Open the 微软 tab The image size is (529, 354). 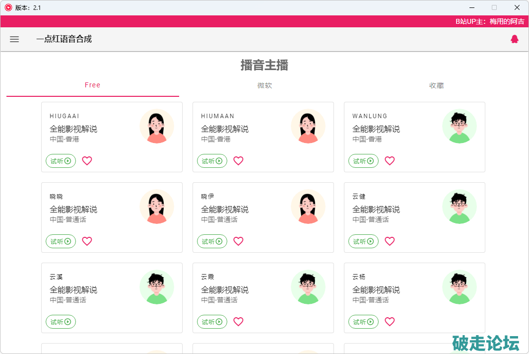264,85
